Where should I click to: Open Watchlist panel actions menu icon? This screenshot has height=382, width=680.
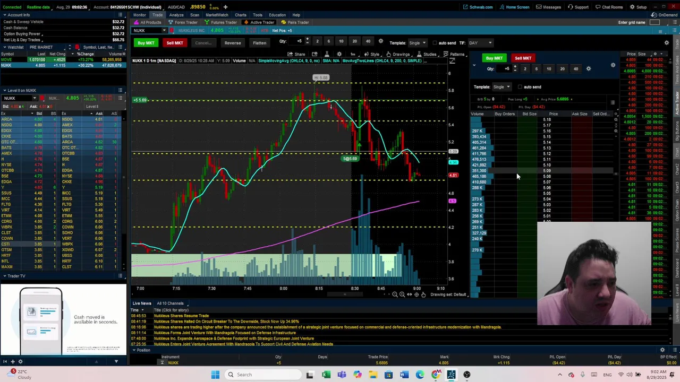click(120, 47)
